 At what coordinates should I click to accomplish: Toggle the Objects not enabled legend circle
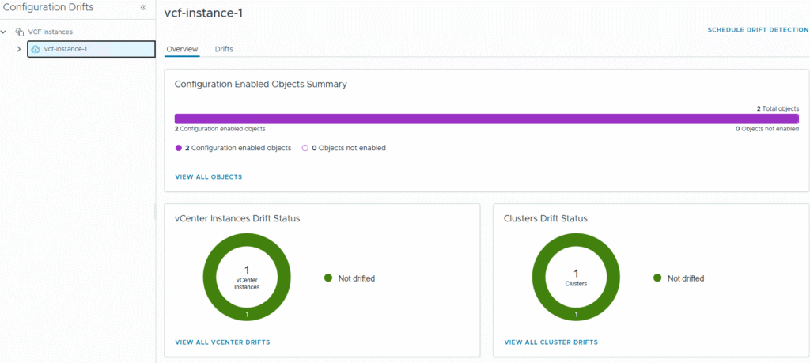point(305,148)
